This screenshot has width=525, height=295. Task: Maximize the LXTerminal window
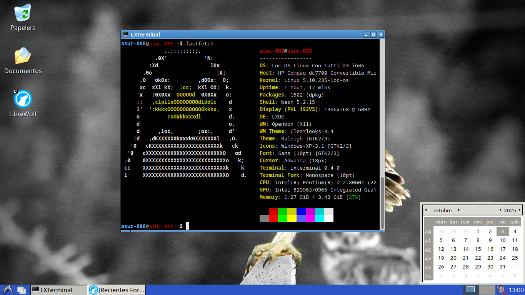(x=373, y=35)
